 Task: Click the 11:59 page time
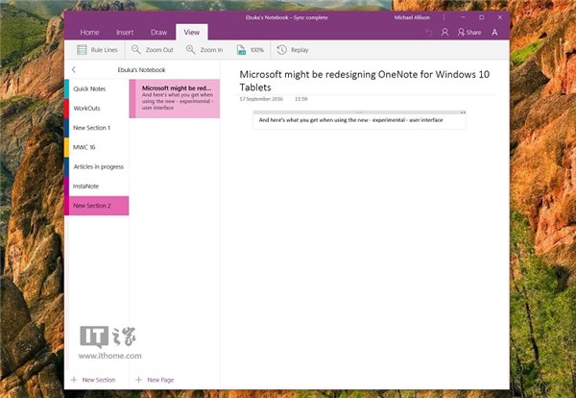(300, 99)
